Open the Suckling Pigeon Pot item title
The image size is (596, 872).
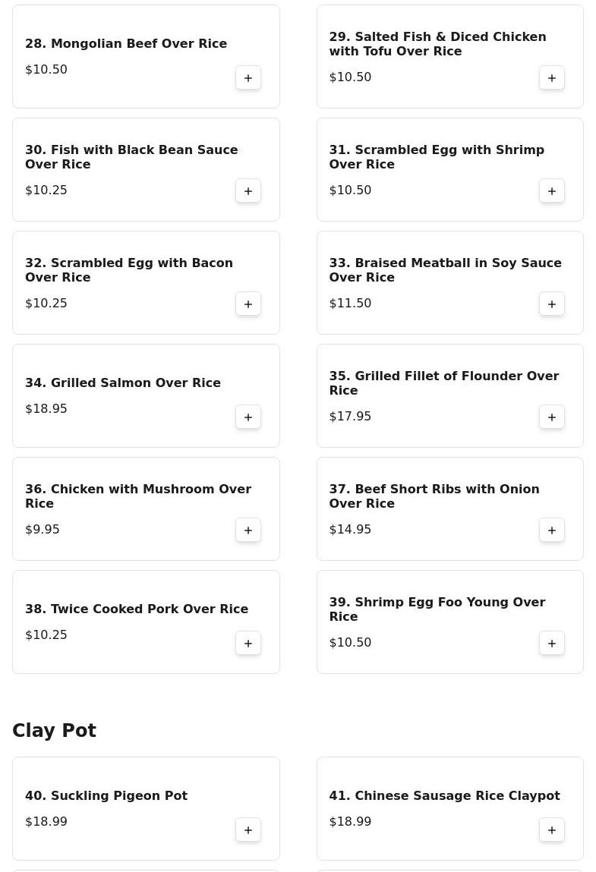pos(106,796)
